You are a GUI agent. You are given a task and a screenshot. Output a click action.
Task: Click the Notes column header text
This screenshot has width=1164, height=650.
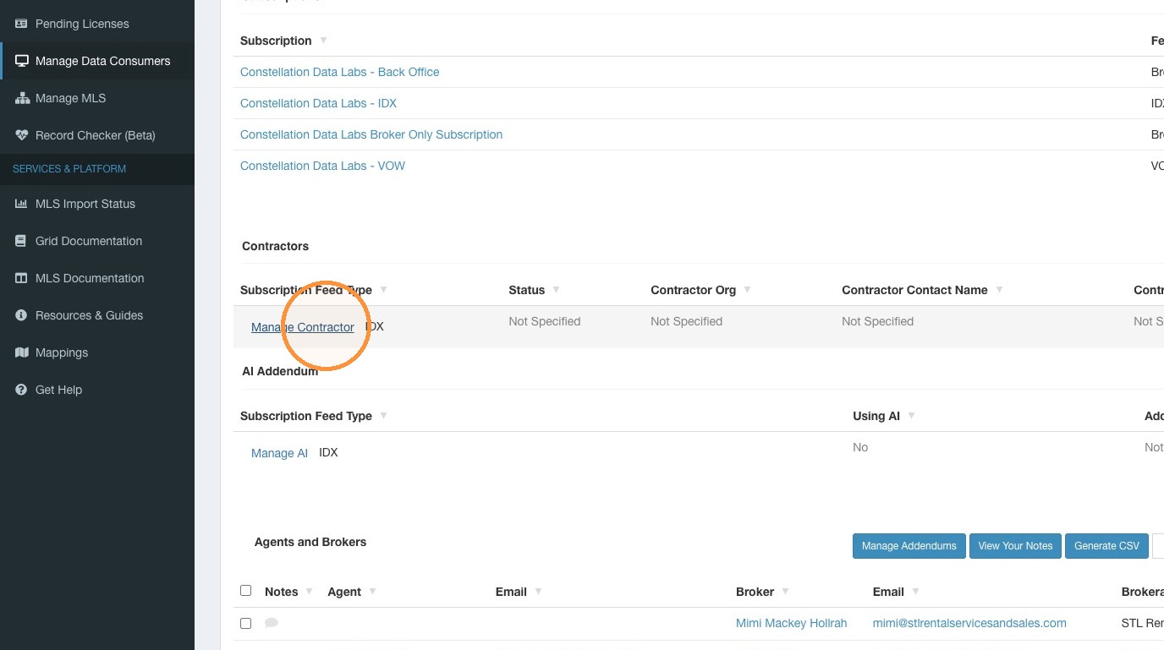[x=281, y=592]
